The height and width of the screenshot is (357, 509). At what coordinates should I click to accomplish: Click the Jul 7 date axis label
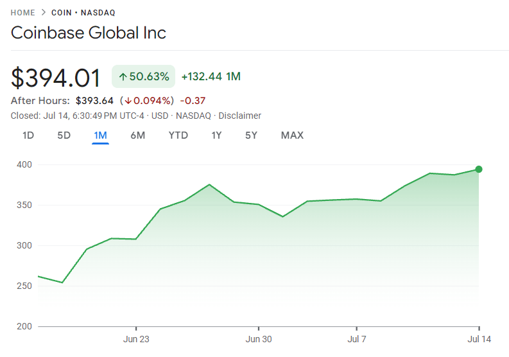[357, 339]
